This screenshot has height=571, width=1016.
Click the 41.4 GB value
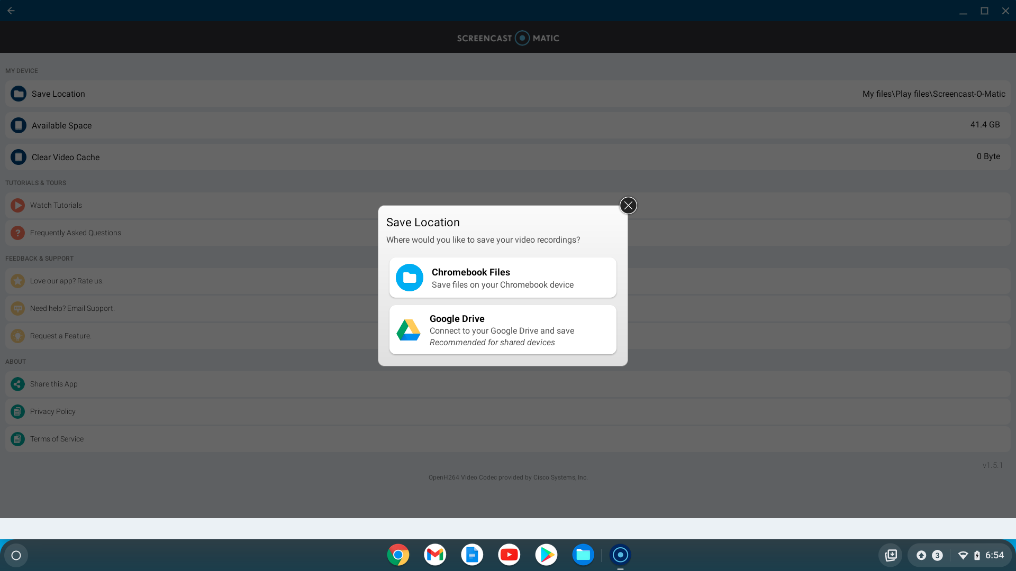tap(985, 125)
